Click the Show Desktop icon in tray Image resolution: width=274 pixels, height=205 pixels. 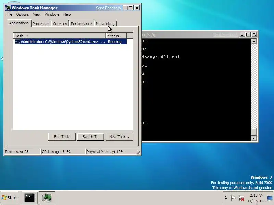[270, 198]
